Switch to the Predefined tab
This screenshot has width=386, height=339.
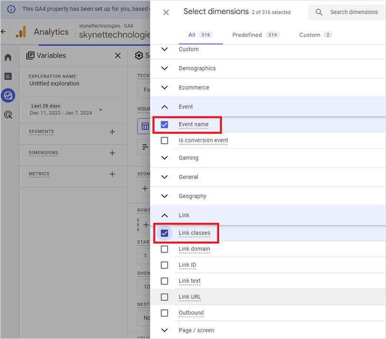pos(255,35)
